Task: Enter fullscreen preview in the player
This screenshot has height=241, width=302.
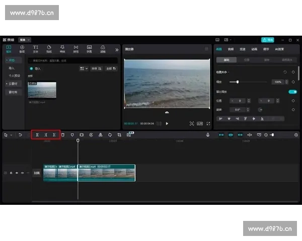Action: point(208,123)
